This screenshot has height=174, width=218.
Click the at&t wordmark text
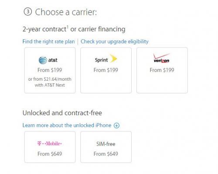(53, 60)
